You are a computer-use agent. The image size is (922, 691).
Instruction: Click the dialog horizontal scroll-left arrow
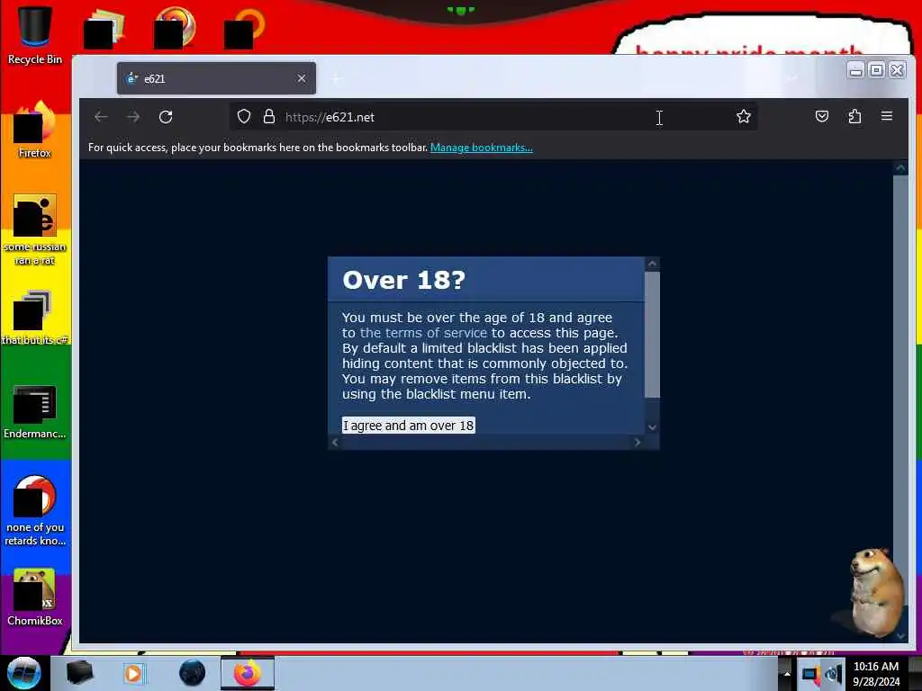coord(335,443)
